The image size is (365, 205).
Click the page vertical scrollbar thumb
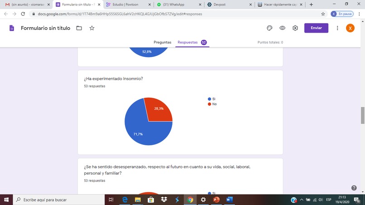point(363,115)
